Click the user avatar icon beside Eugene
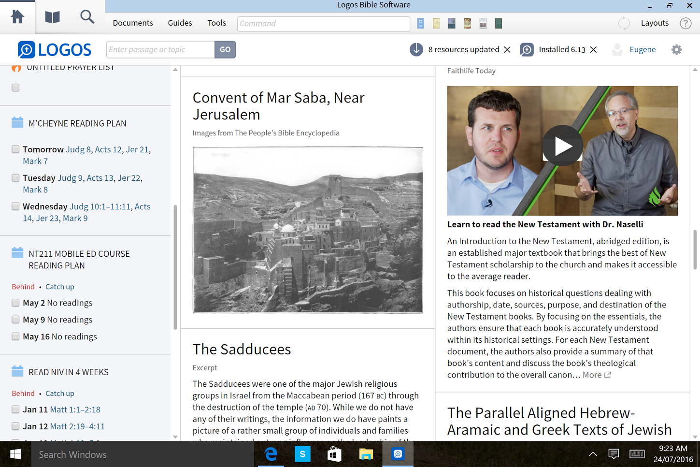This screenshot has height=467, width=700. pos(617,49)
